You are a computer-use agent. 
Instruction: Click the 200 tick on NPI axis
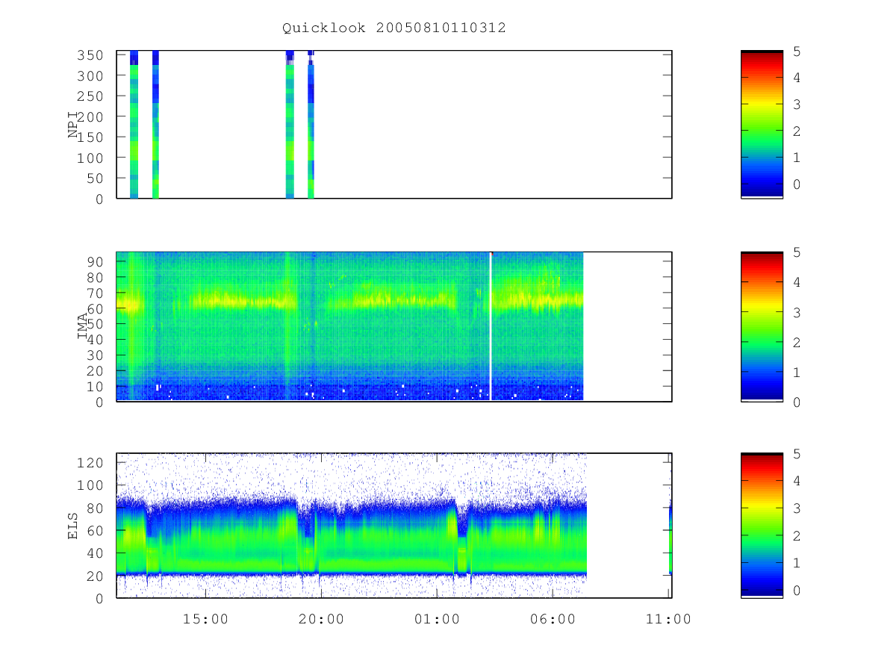(x=90, y=117)
